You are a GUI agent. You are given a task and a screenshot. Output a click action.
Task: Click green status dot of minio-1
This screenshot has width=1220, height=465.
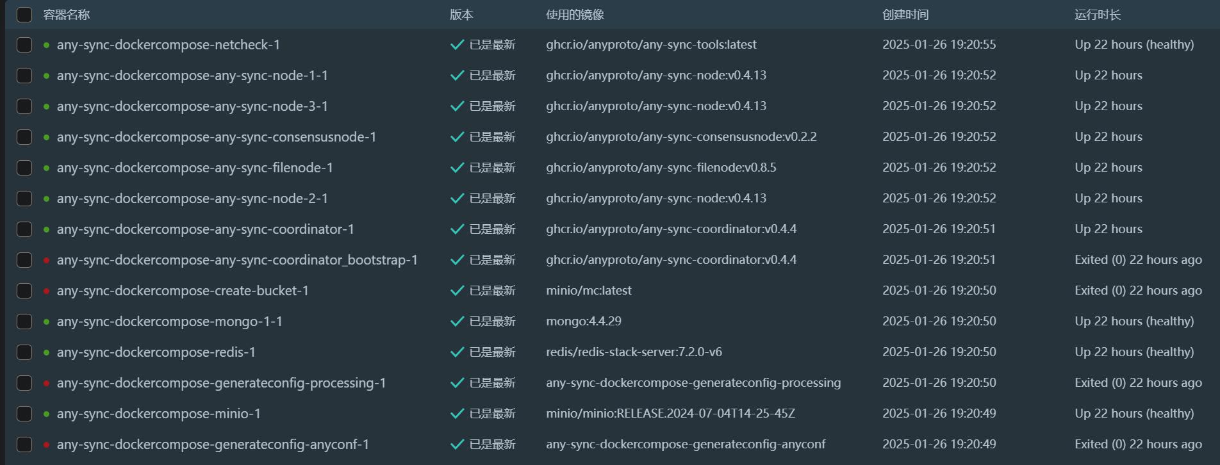click(47, 414)
